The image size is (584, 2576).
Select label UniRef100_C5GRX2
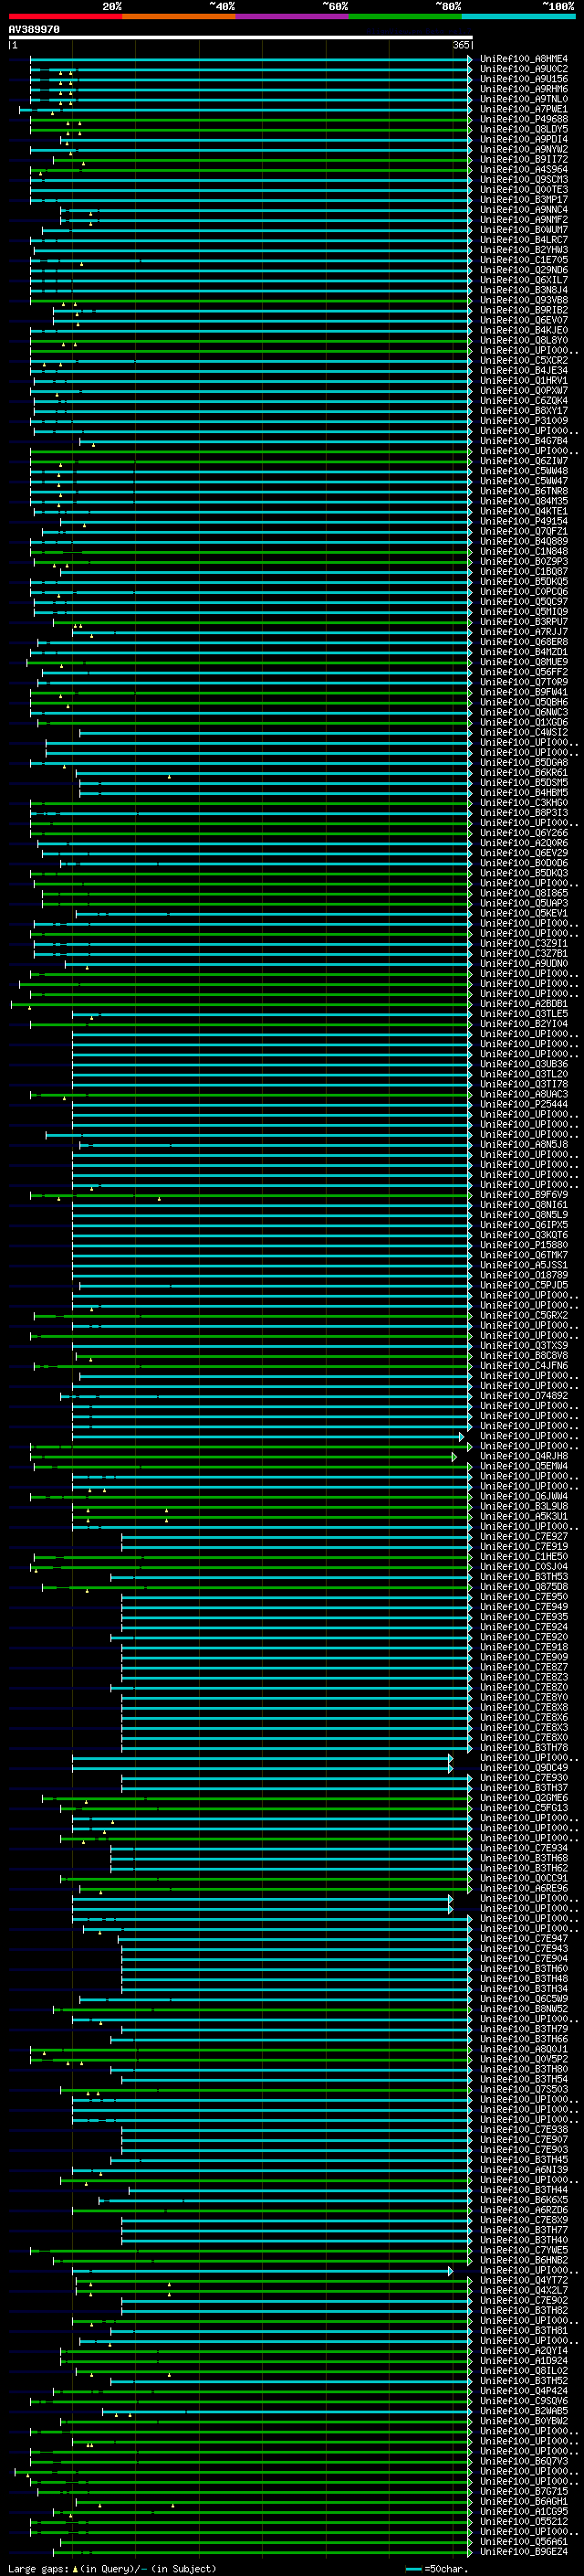coord(523,1315)
